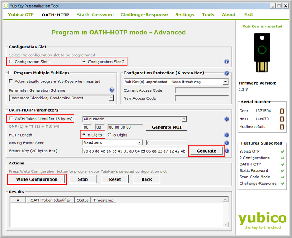The image size is (292, 238).
Task: Open help for Configuration Slot section
Action: click(x=226, y=61)
